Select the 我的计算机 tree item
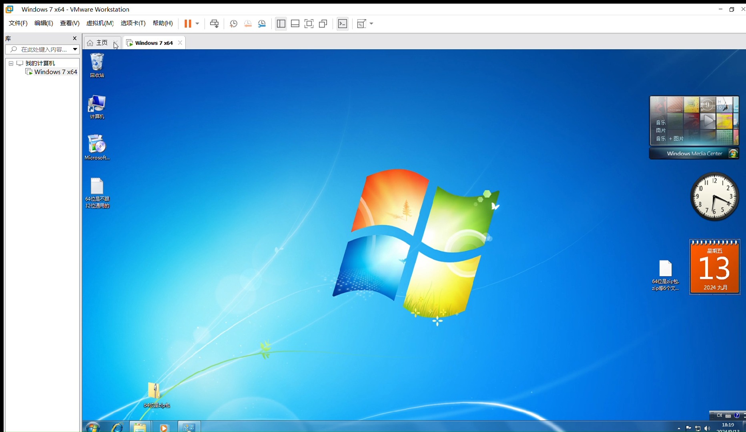 tap(40, 63)
